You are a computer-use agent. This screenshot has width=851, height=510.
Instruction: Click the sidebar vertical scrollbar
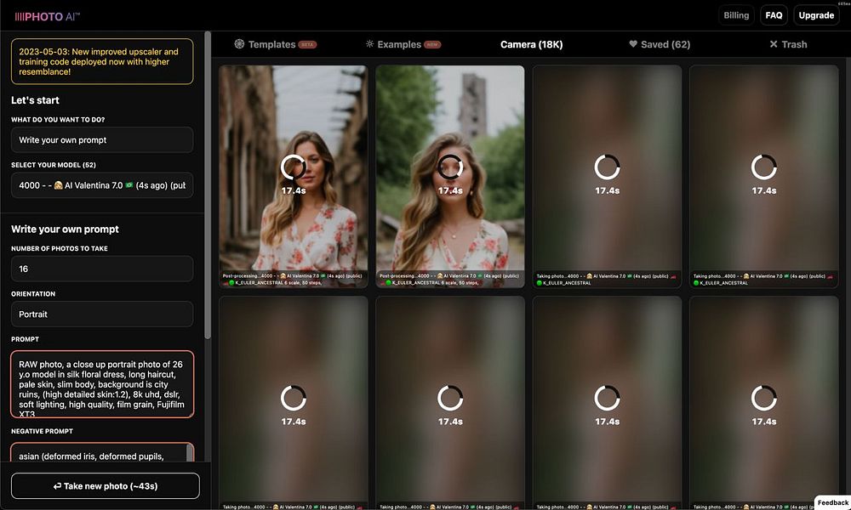[x=208, y=184]
